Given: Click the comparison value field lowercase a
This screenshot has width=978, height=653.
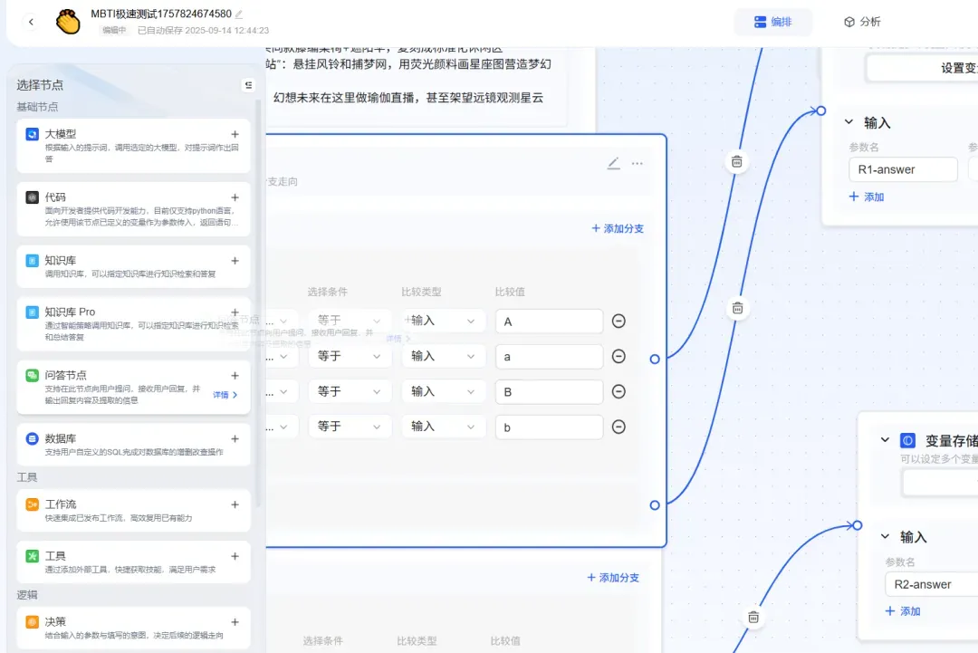Looking at the screenshot, I should (x=550, y=357).
